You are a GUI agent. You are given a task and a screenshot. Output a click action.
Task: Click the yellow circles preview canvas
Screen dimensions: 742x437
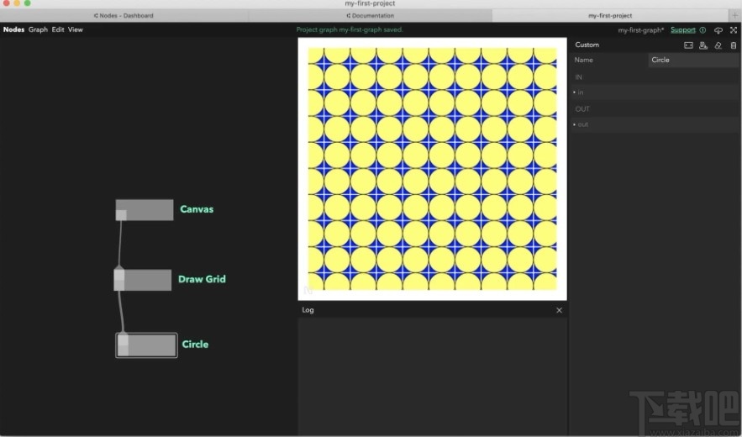(x=433, y=169)
